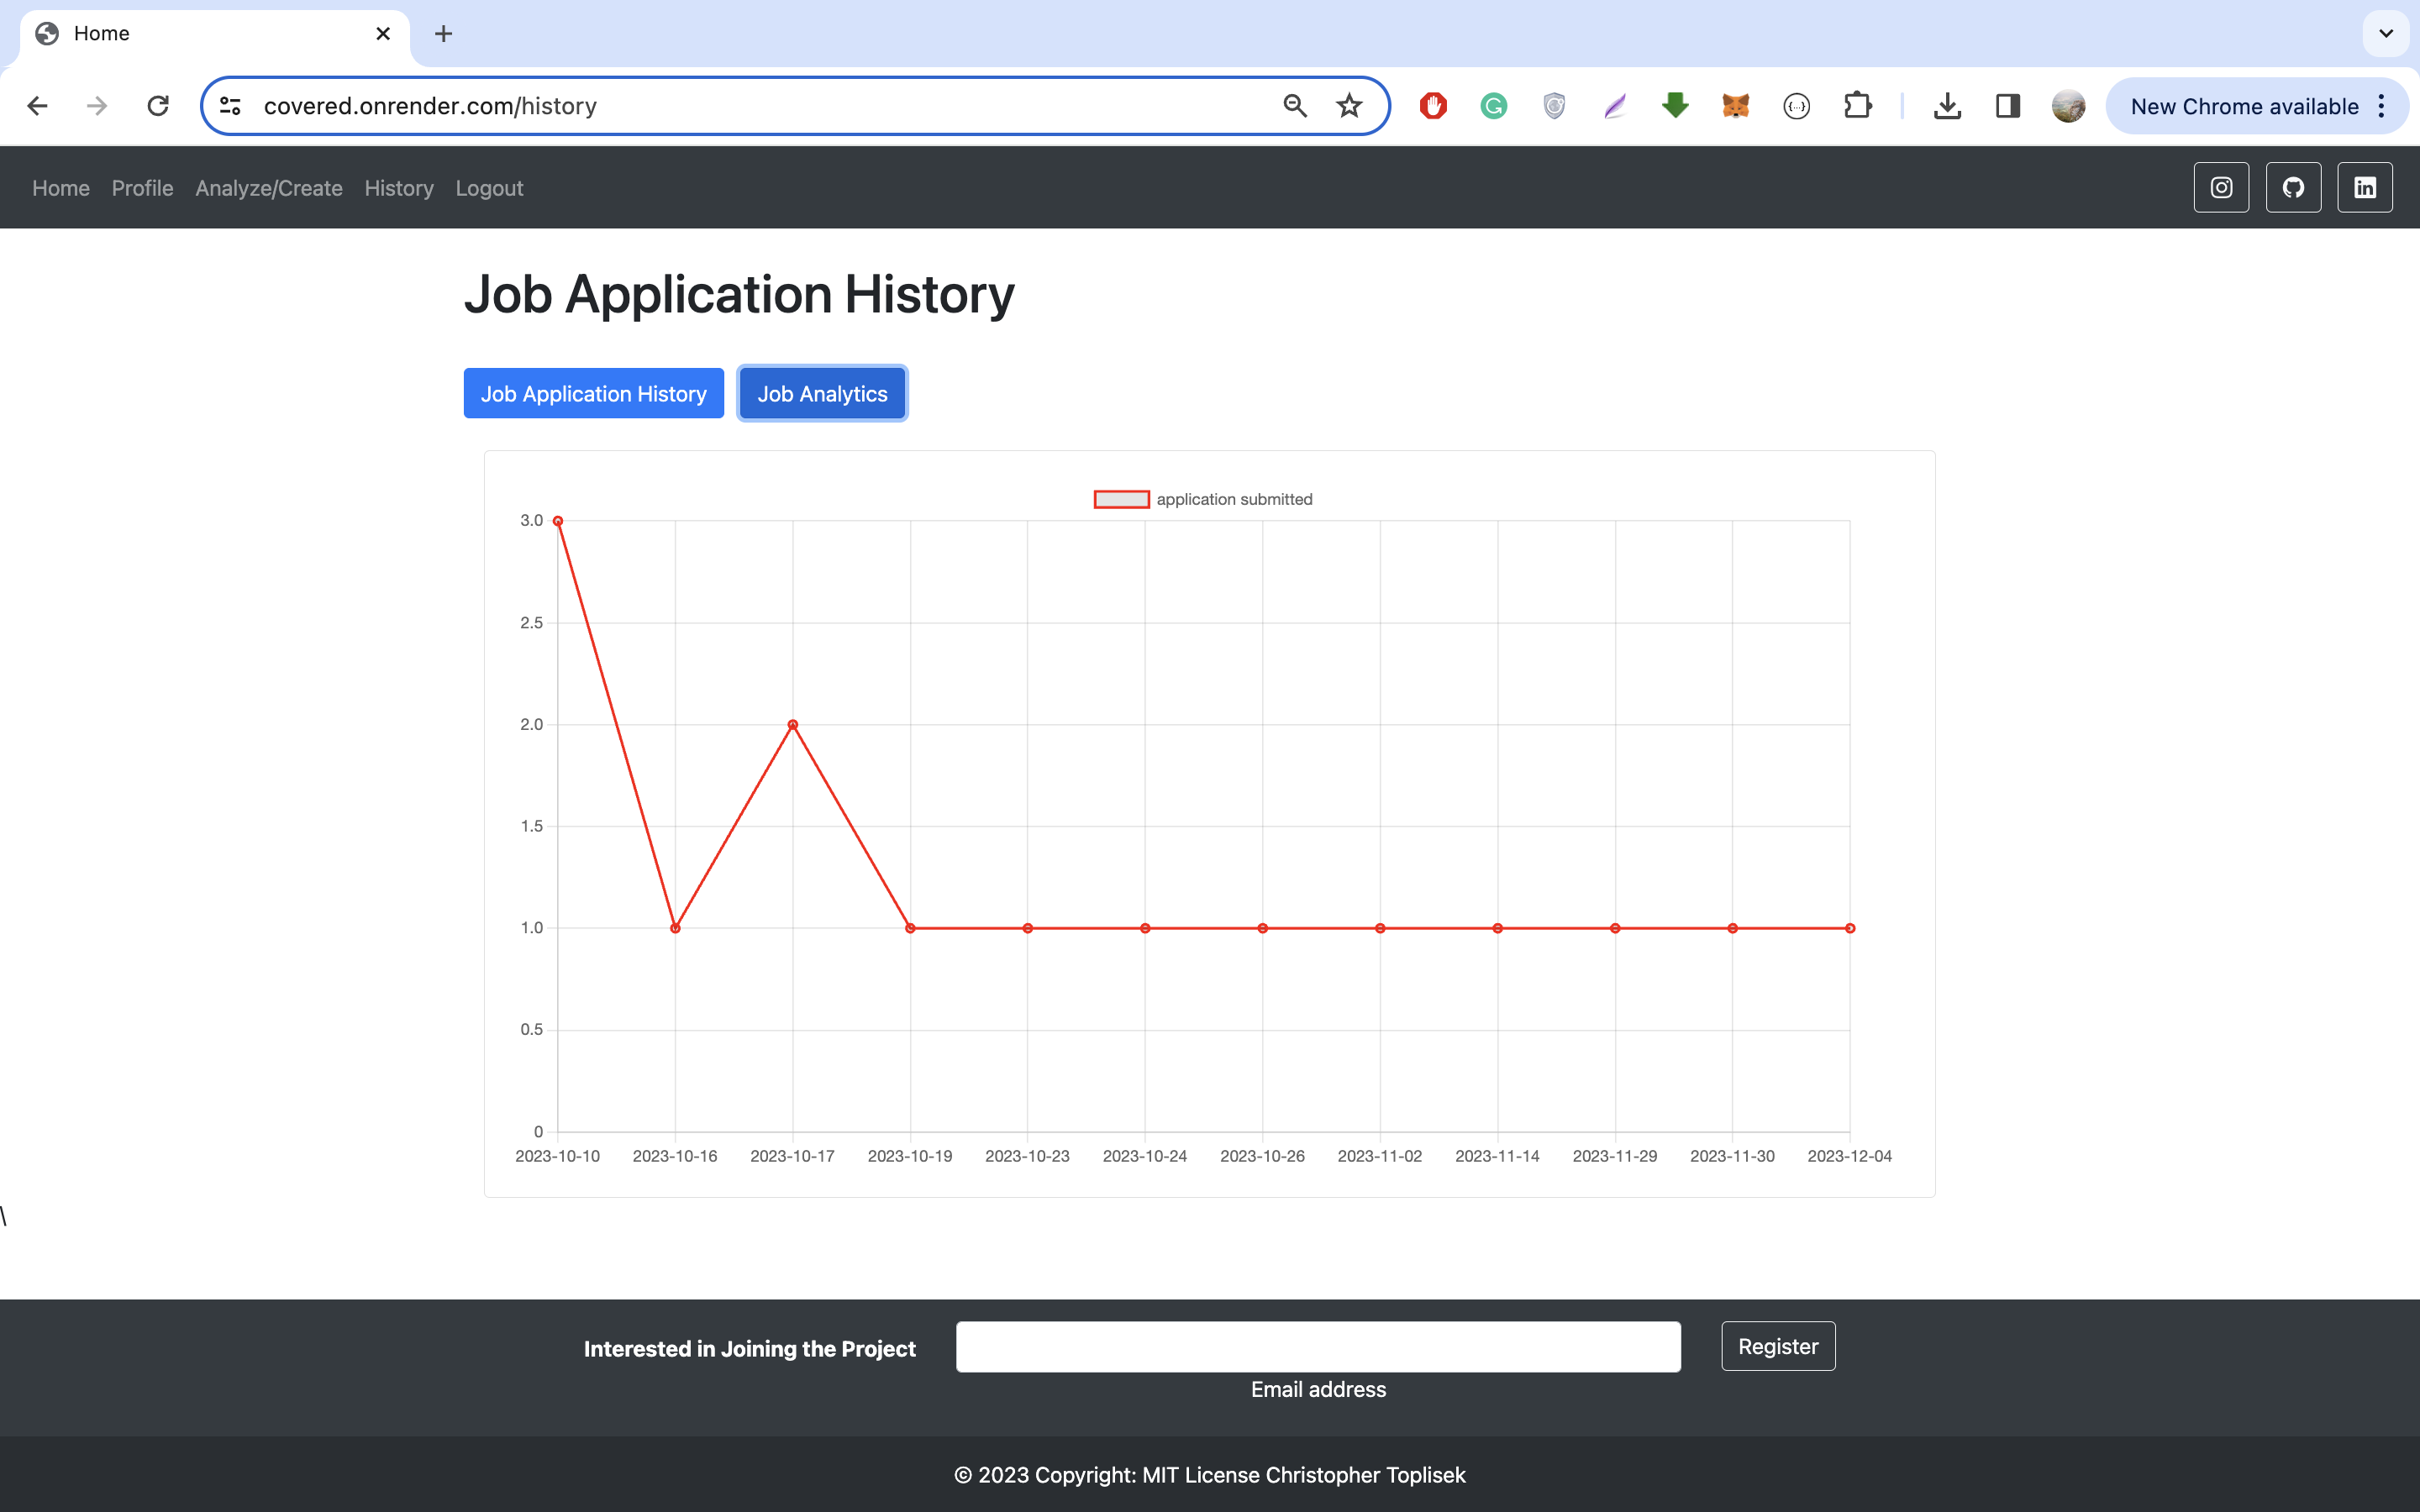Open the downloads tray icon
The width and height of the screenshot is (2420, 1512).
(x=1946, y=106)
